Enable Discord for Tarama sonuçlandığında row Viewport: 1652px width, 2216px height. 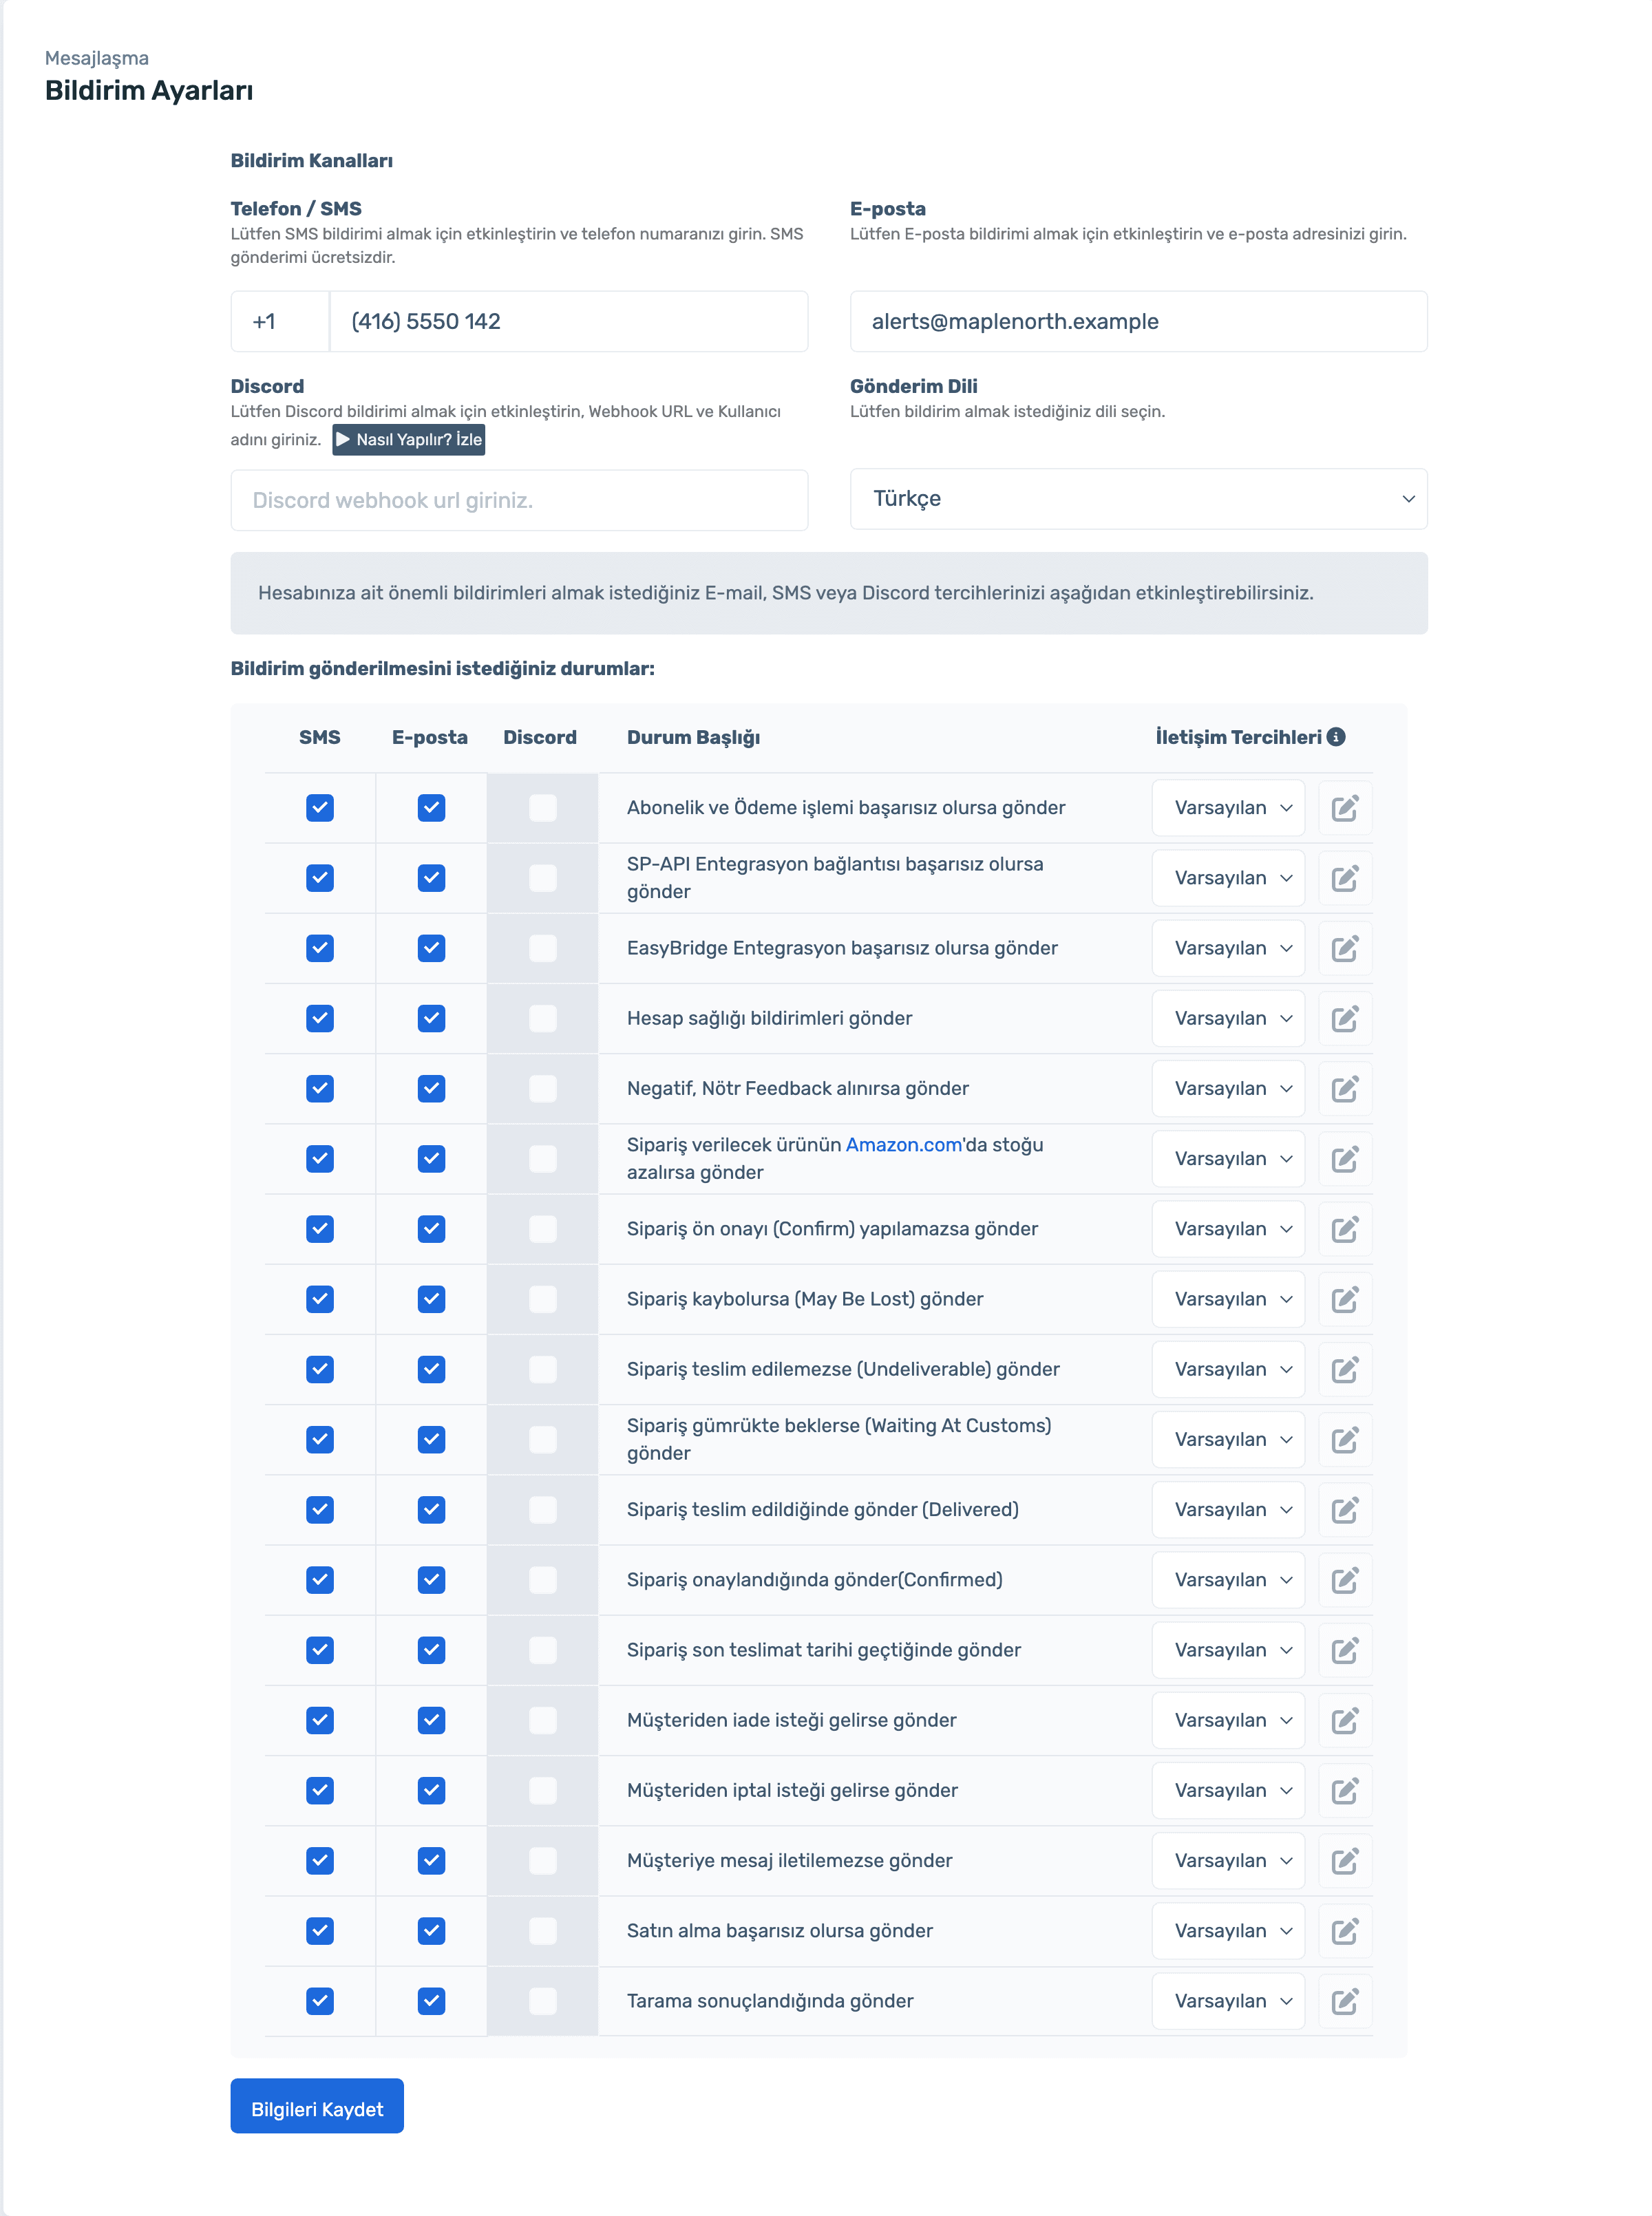tap(542, 2001)
